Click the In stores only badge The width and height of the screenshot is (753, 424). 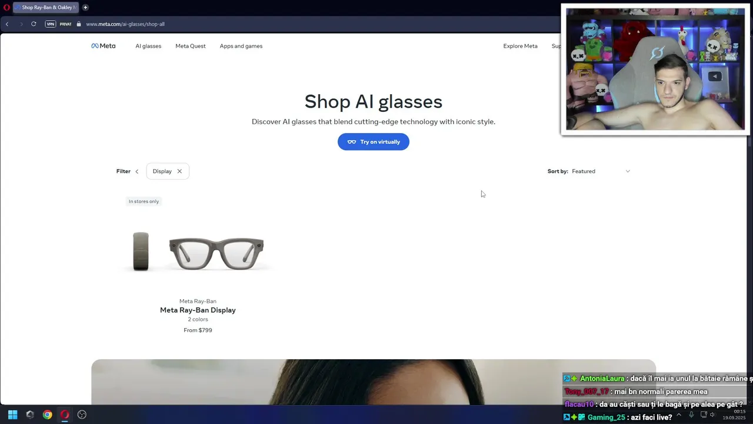click(x=144, y=201)
